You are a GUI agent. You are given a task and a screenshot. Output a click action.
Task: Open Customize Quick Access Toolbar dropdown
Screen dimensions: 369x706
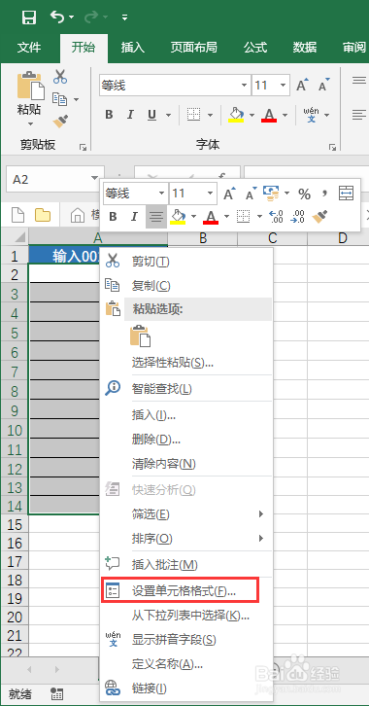[x=124, y=18]
